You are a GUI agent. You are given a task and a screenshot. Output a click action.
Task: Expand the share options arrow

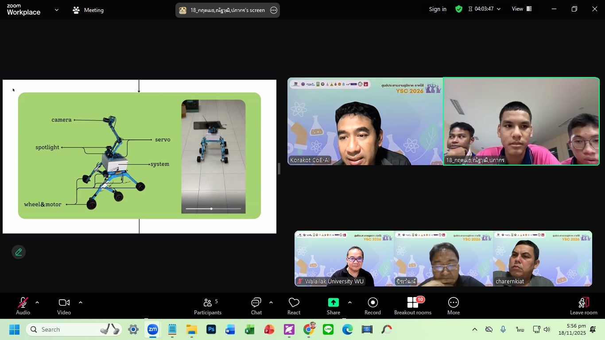pos(350,303)
